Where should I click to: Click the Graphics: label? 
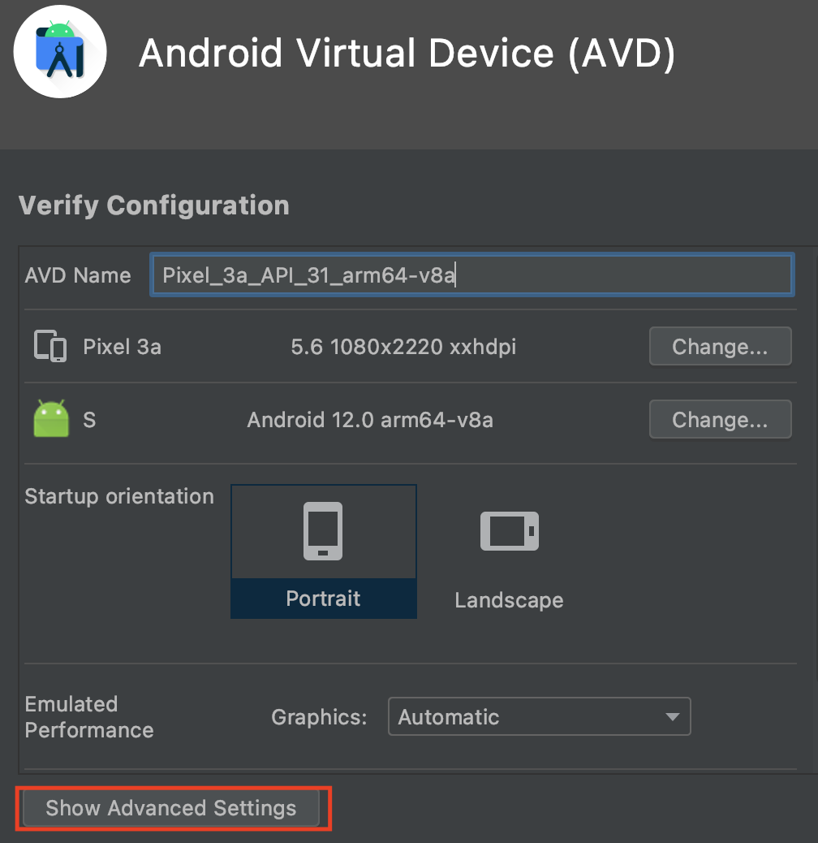pyautogui.click(x=319, y=716)
